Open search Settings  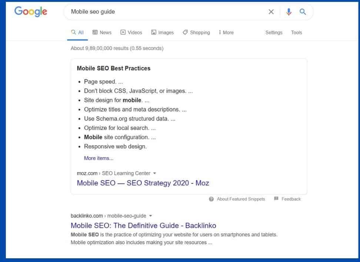pyautogui.click(x=274, y=32)
